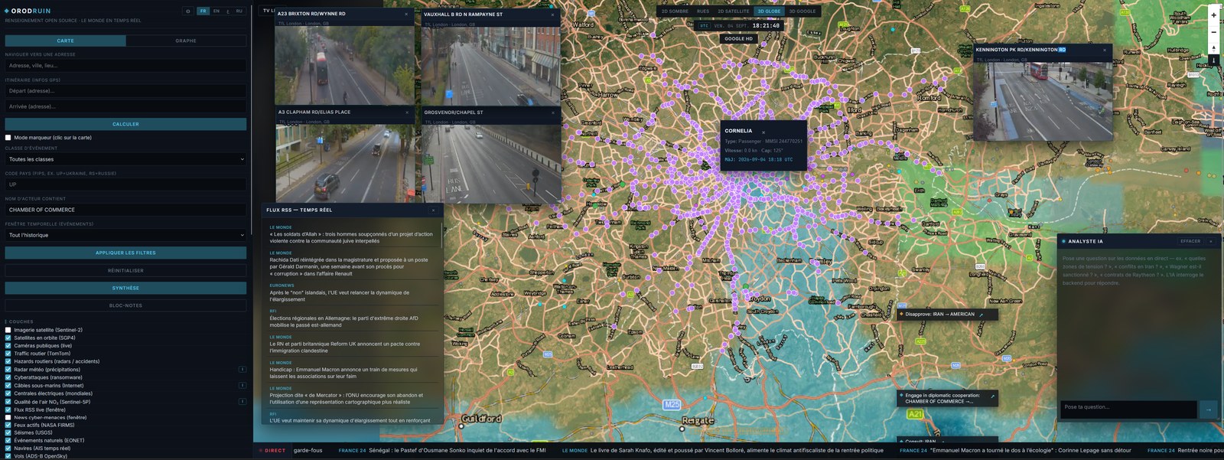Click the Départ (adresse) input field

click(125, 91)
